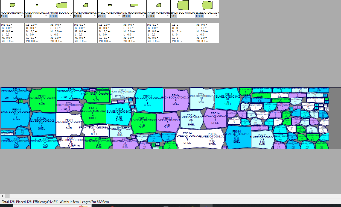Pick the cyan BACK-BODY size XL piece in the marker
Viewport: 341px width, 207px height.
(148, 100)
